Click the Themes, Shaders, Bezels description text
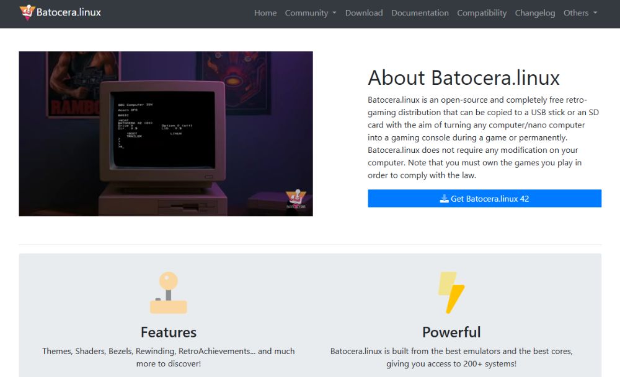Screen dimensions: 620x377 coord(168,357)
